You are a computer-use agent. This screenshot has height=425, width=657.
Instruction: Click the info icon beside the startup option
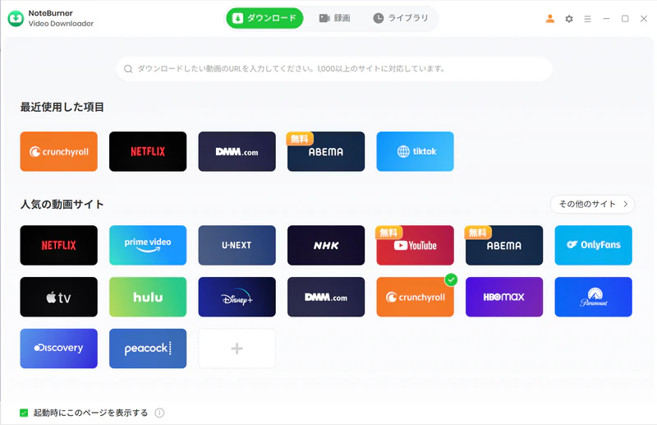159,413
